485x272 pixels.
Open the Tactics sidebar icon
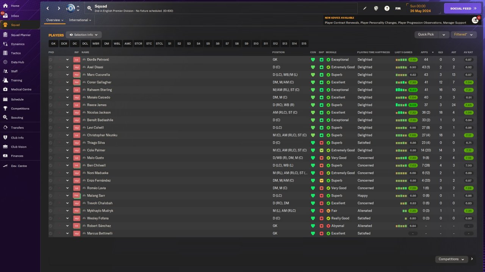click(x=5, y=53)
